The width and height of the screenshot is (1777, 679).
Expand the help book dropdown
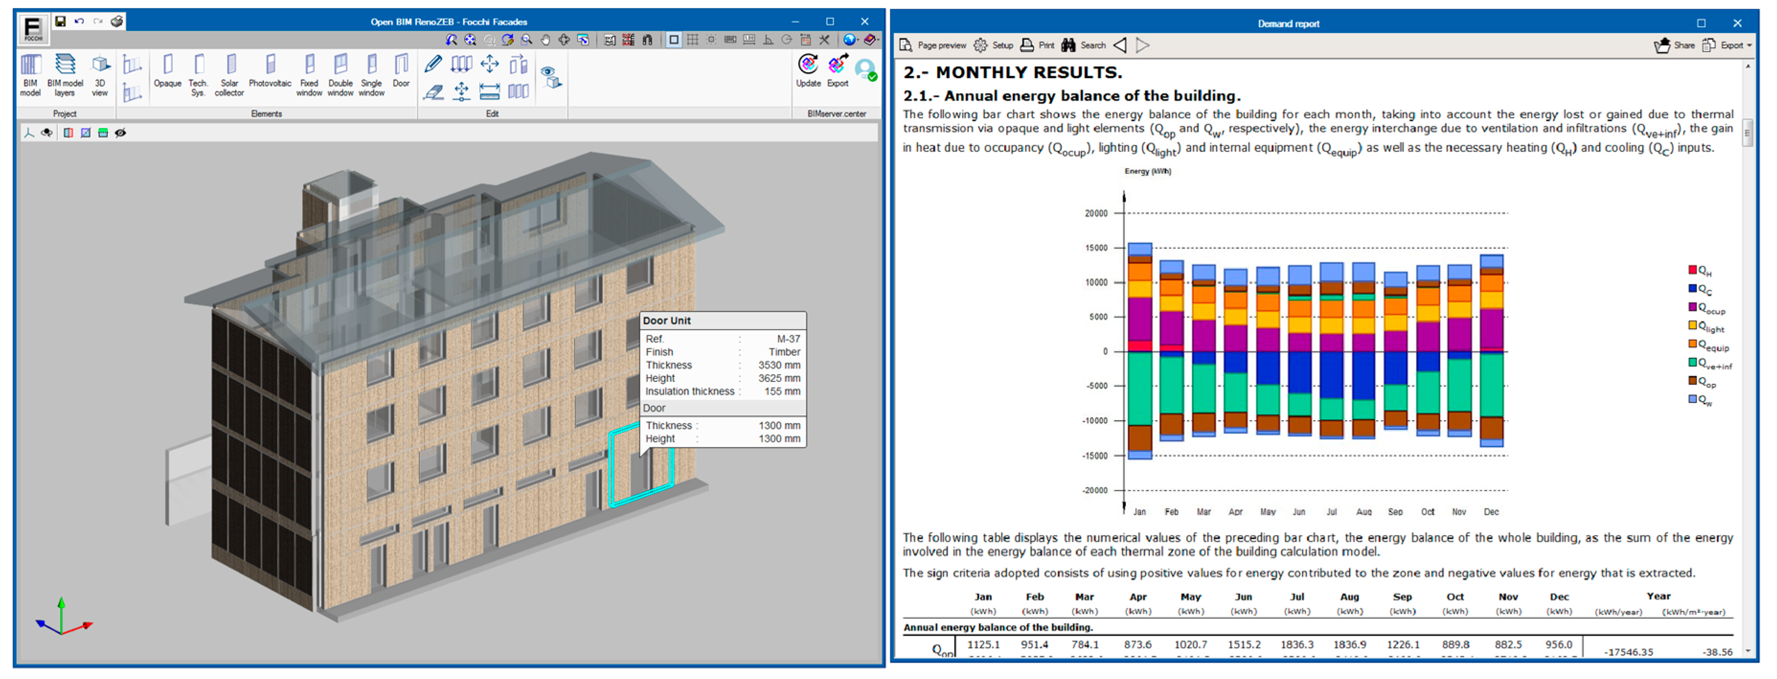pos(879,40)
